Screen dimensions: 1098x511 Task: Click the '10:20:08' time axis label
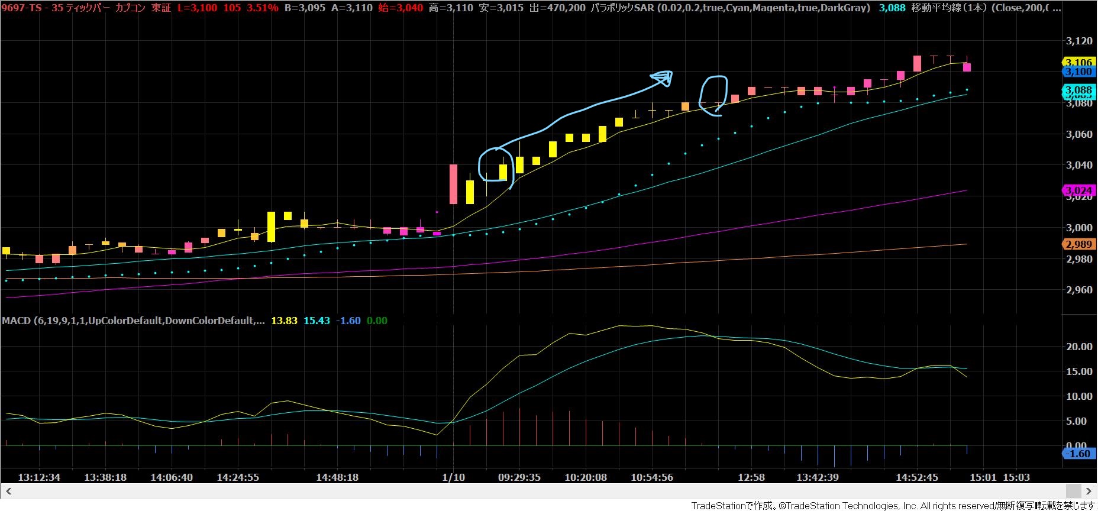(586, 477)
